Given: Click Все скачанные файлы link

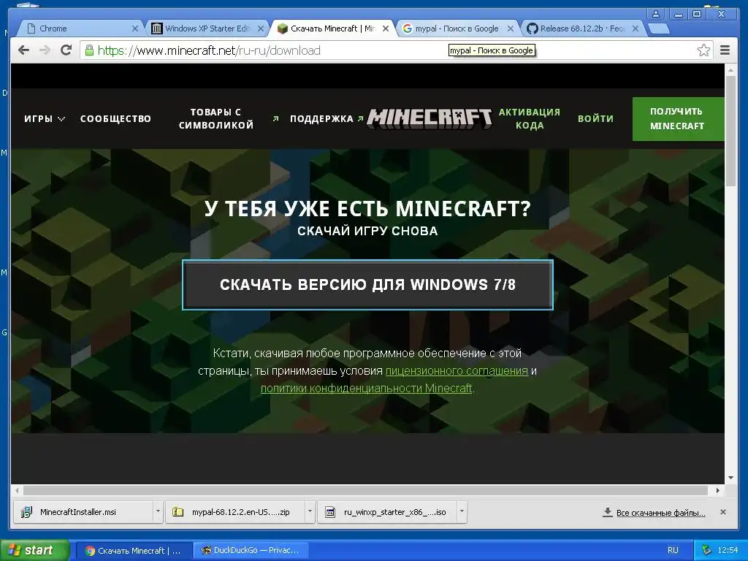Looking at the screenshot, I should coord(660,513).
